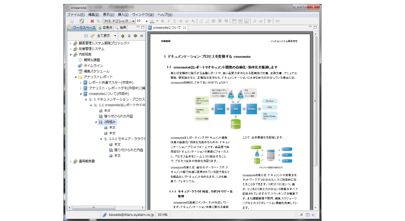Toggle underline formatting

175,21
